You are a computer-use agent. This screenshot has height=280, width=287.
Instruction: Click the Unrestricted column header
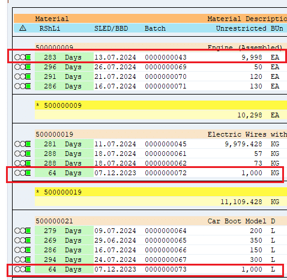coord(241,28)
